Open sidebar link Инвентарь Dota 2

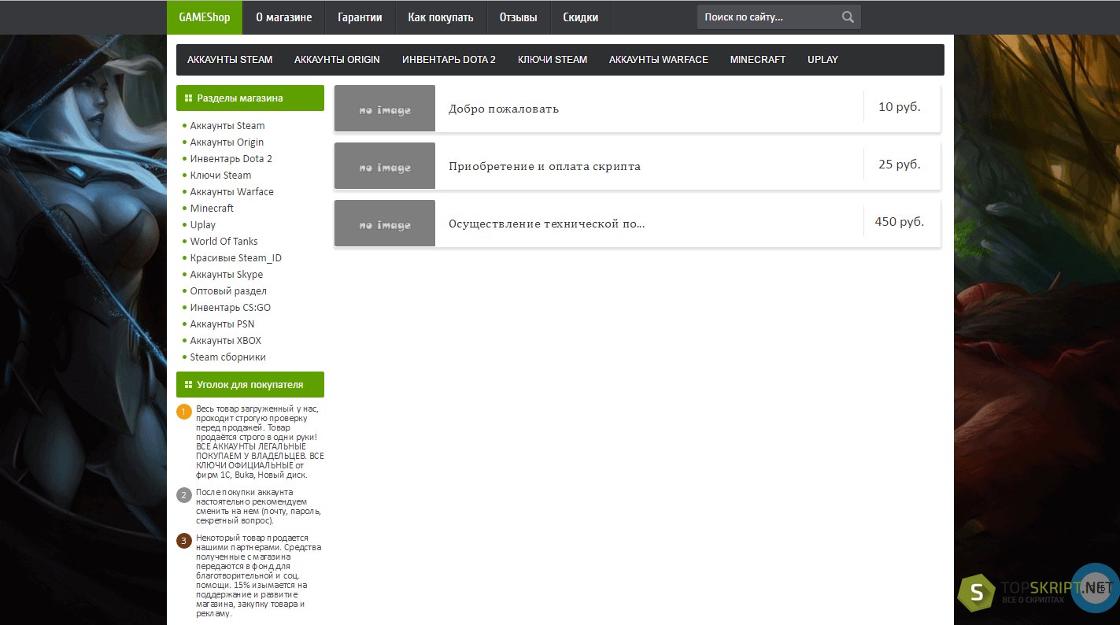click(x=231, y=159)
